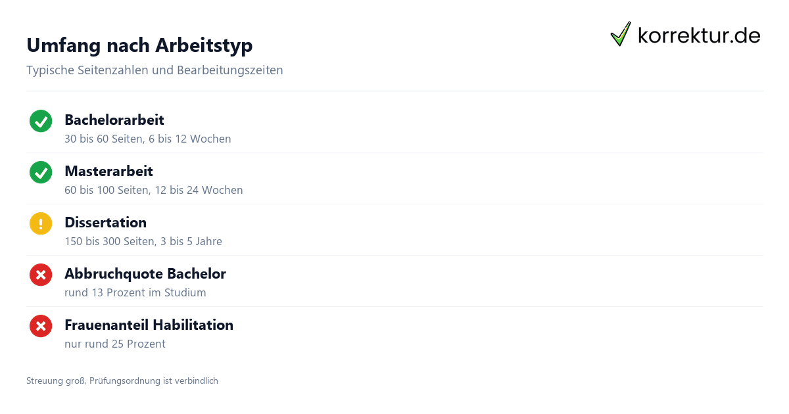Click the green checkmark beside Masterarbeit
The image size is (789, 414).
click(41, 172)
